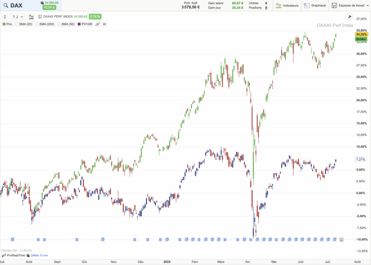Click the 24 385,65 quote beside DAX search

pyautogui.click(x=51, y=3)
